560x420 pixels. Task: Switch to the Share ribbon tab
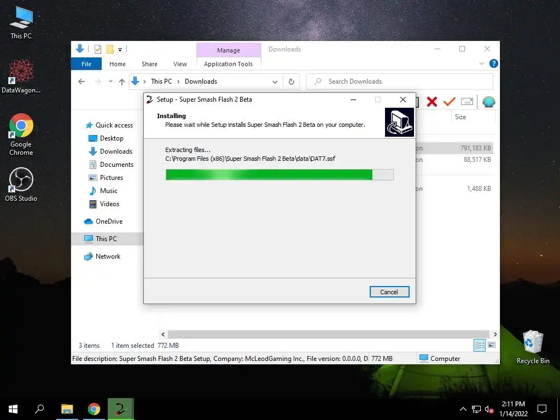(149, 64)
